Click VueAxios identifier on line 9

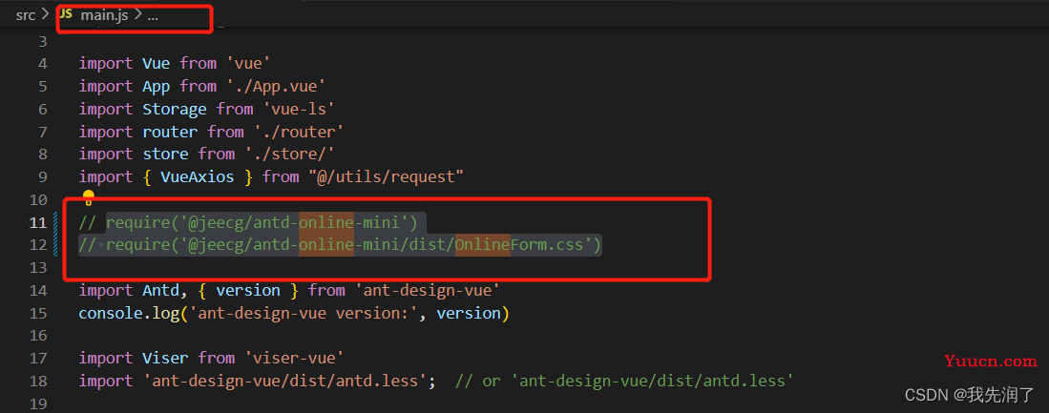coord(198,177)
